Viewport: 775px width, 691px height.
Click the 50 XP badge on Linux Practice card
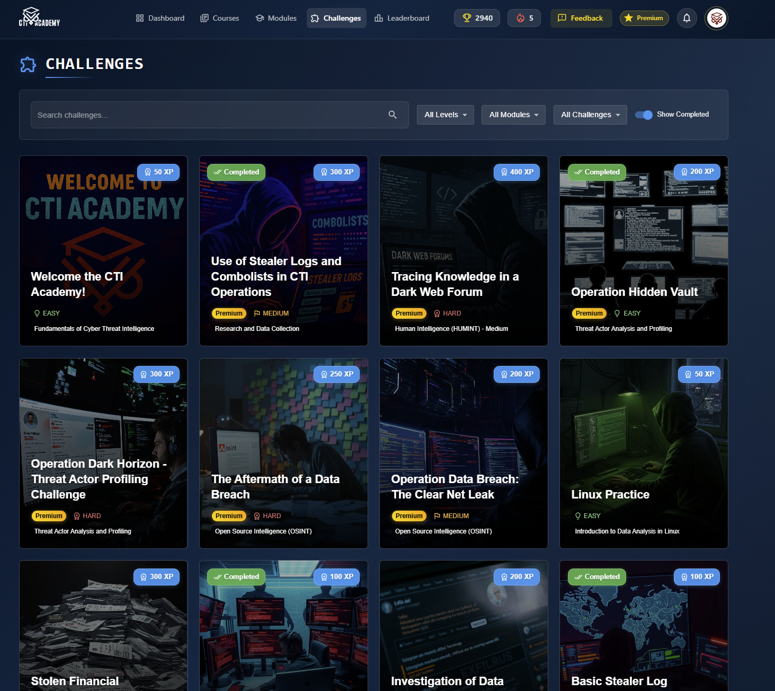[x=699, y=374]
